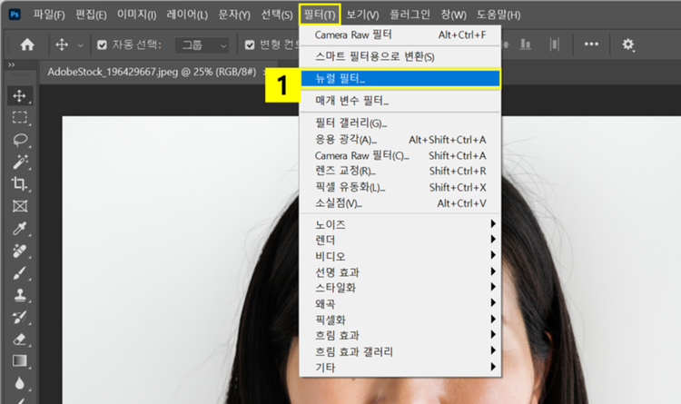Select the Rectangular Marquee tool

click(x=20, y=118)
